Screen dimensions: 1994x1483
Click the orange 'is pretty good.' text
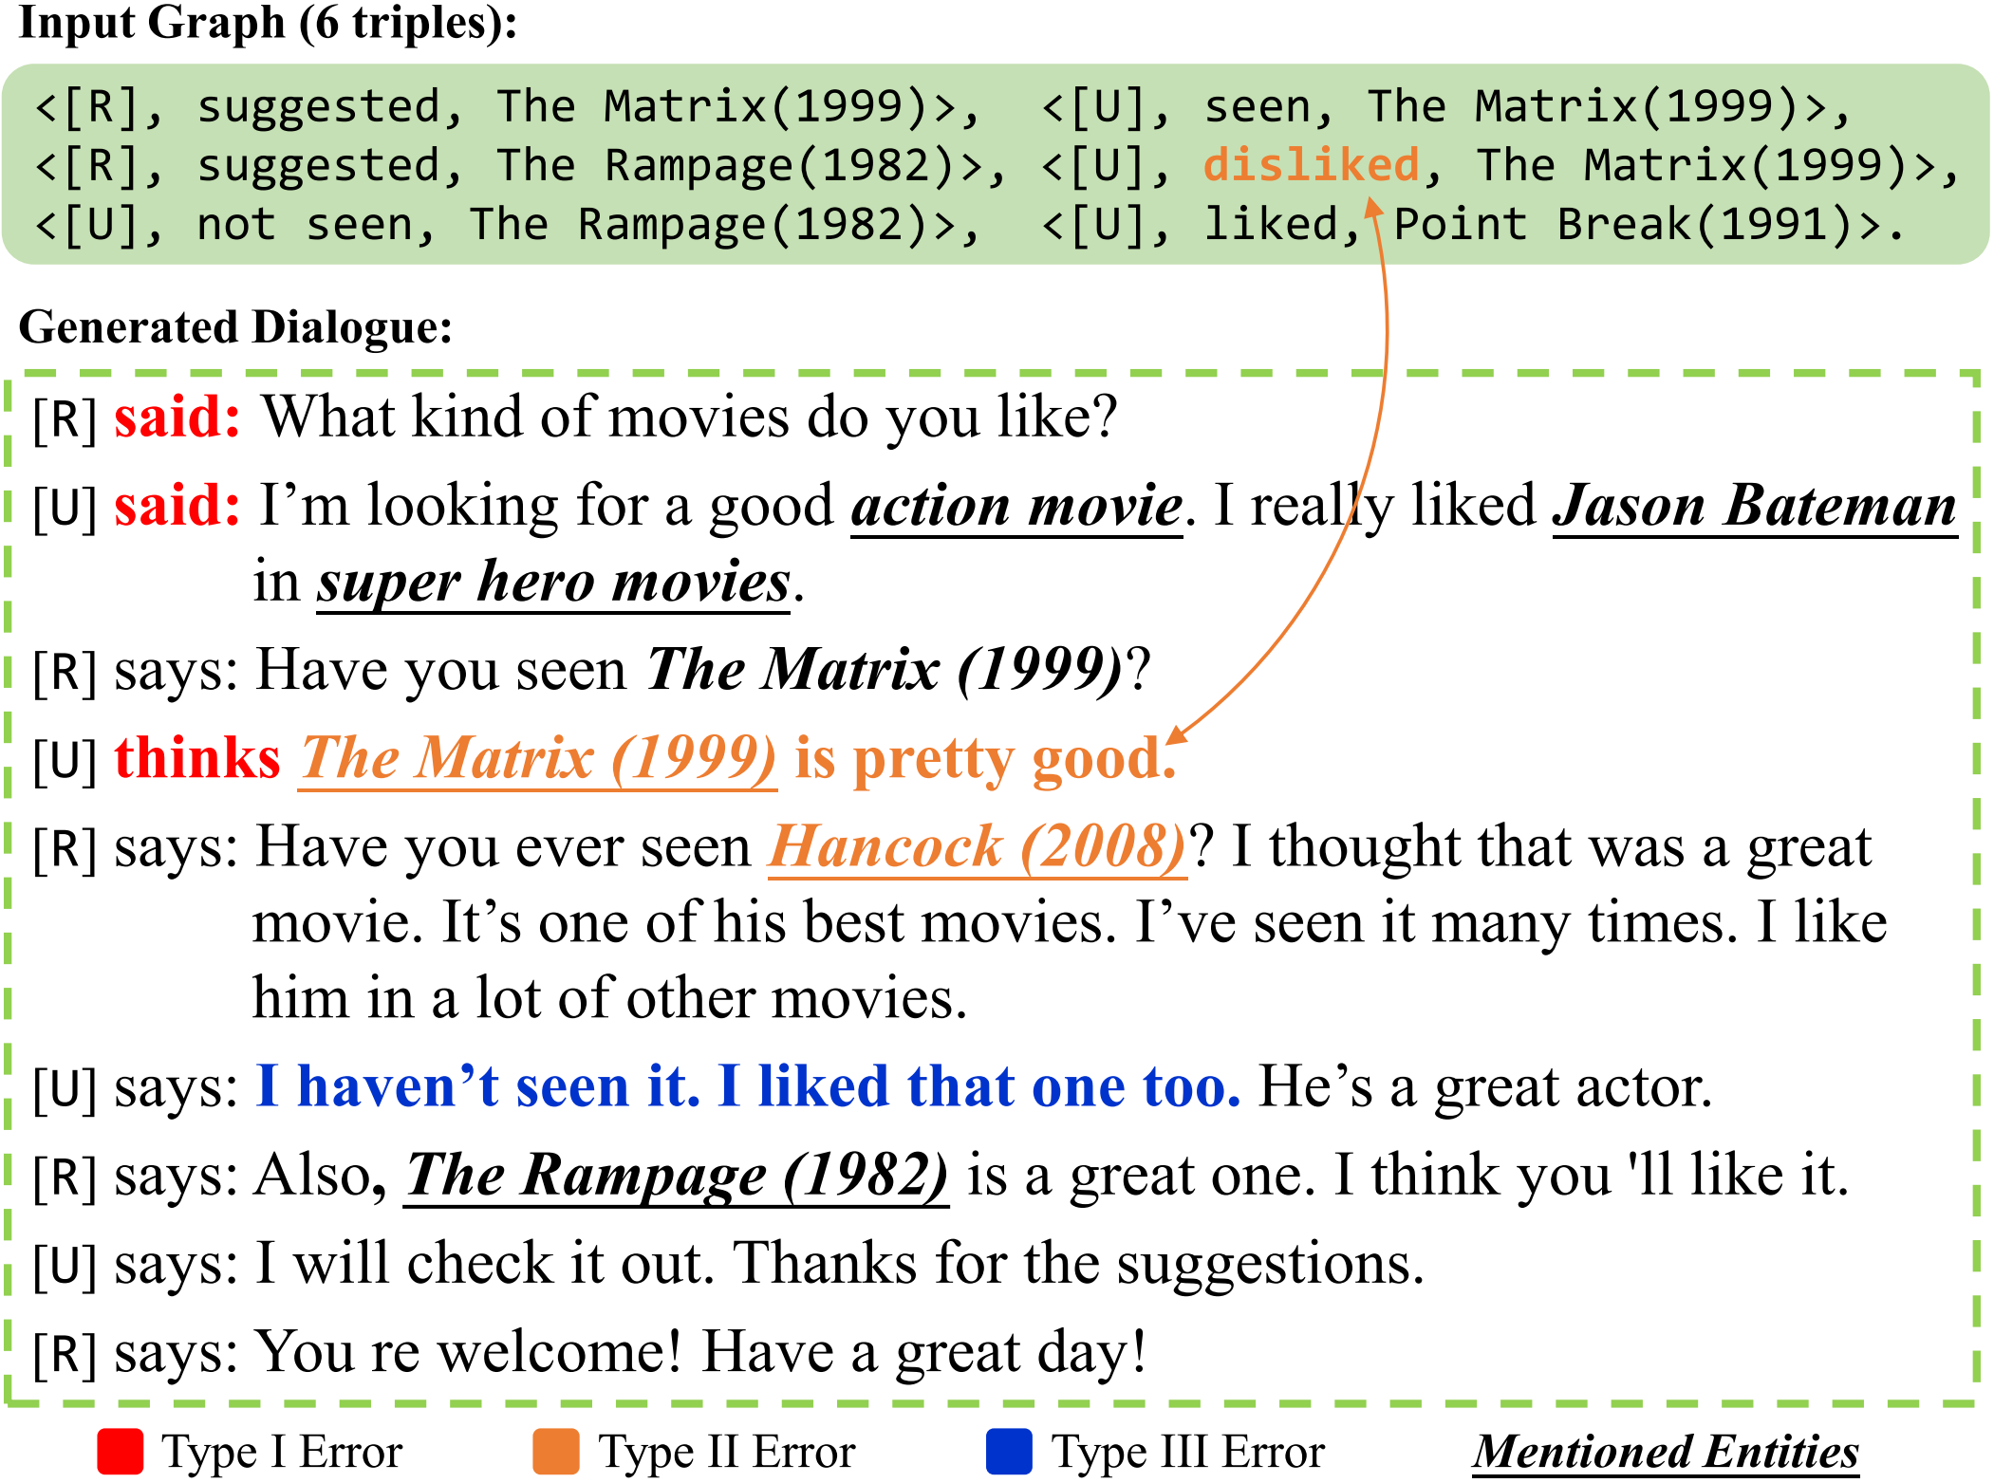985,760
